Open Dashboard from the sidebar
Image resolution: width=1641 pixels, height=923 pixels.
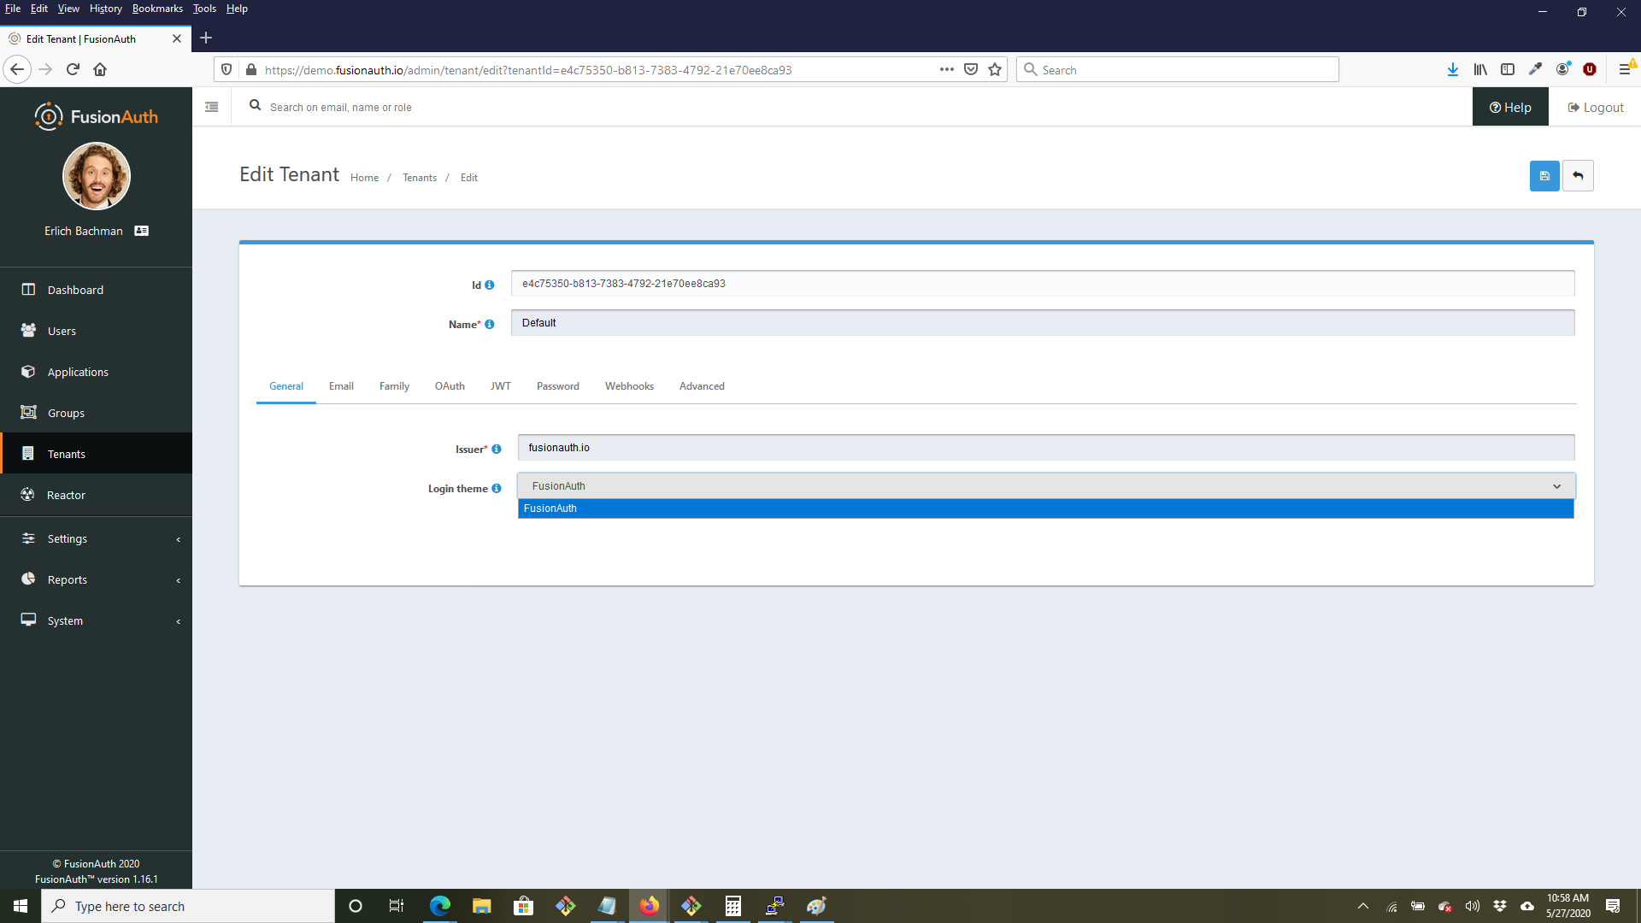click(75, 290)
